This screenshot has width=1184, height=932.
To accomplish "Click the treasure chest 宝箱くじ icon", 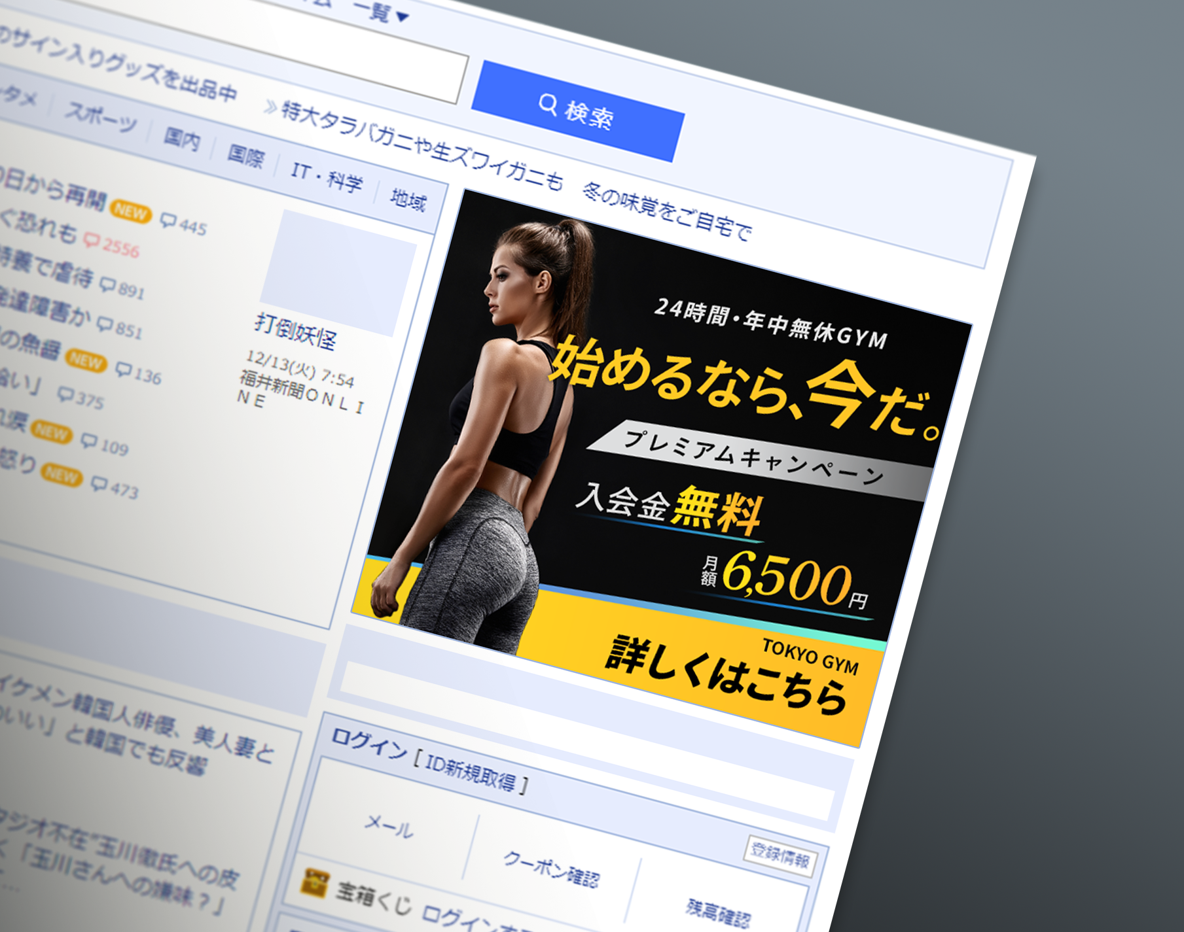I will tap(313, 883).
